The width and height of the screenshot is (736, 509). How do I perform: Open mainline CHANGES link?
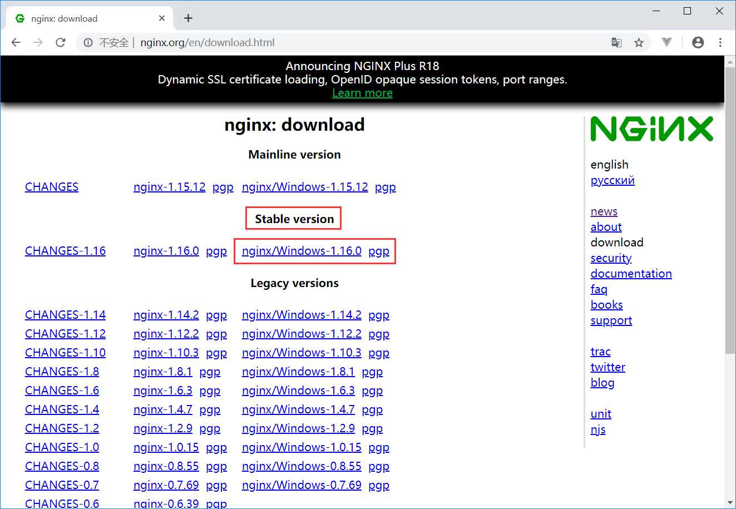point(52,187)
